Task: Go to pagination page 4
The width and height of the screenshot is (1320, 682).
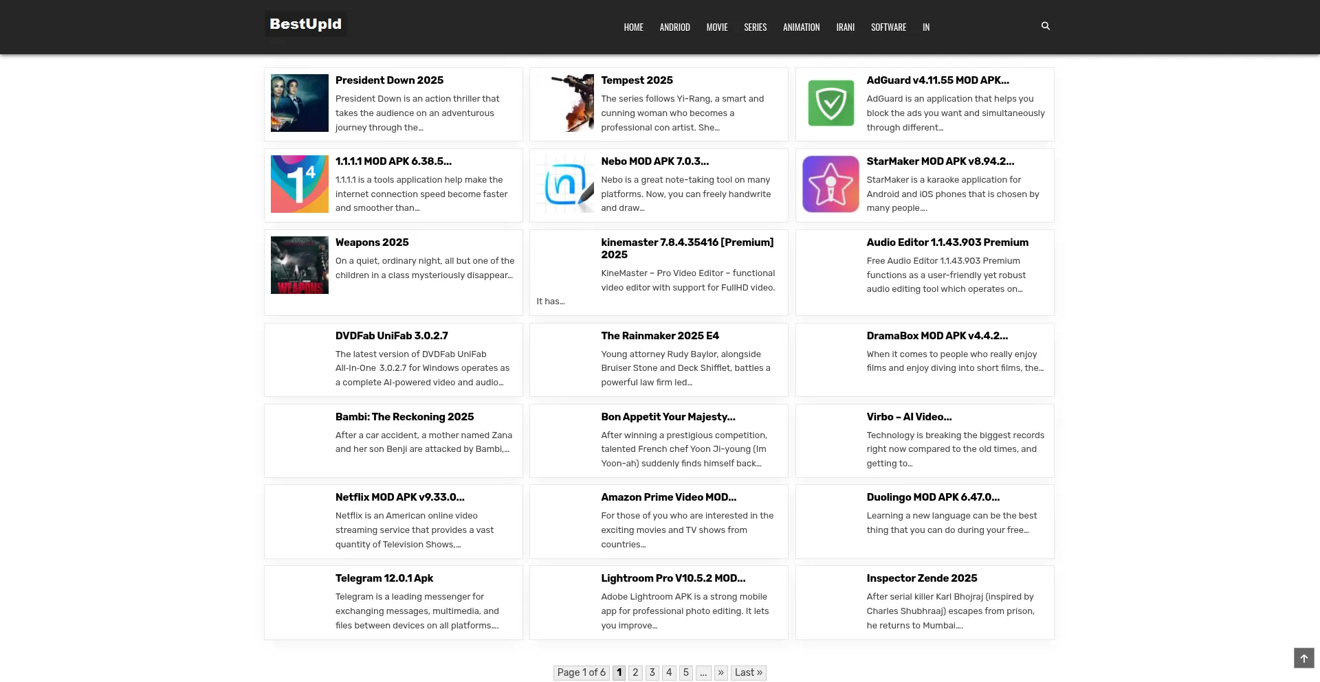Action: pos(669,672)
